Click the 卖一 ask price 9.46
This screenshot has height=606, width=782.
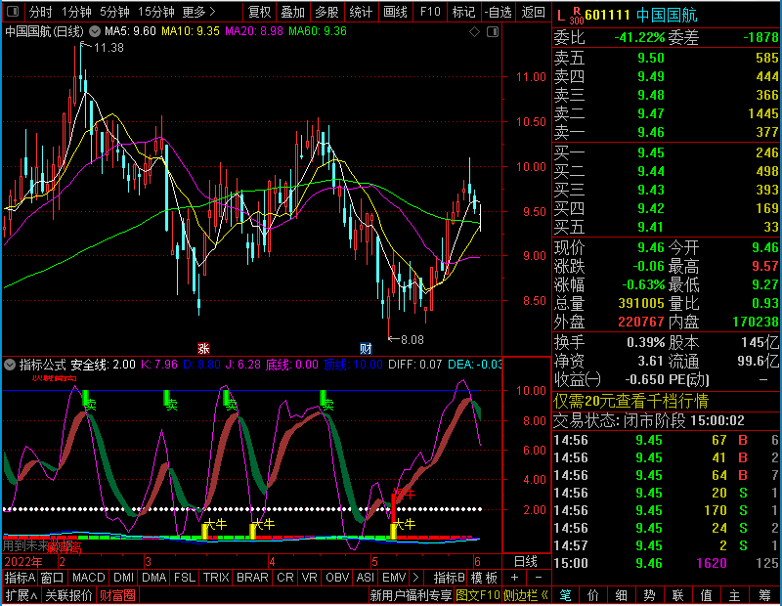click(x=651, y=132)
